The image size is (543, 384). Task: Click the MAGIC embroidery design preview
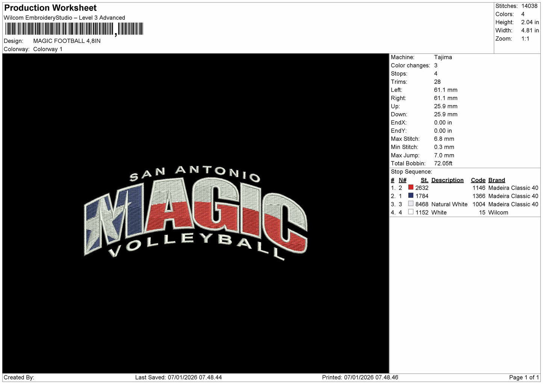[x=195, y=213]
